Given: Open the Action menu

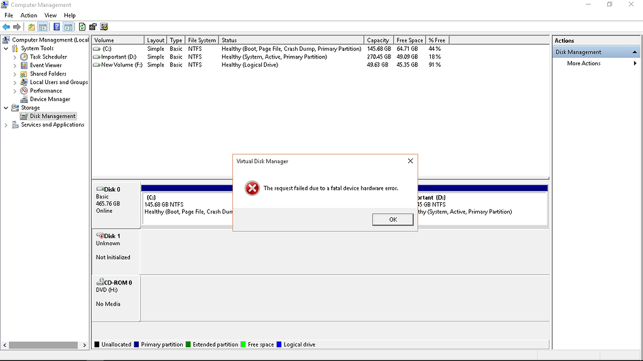Looking at the screenshot, I should click(x=29, y=15).
